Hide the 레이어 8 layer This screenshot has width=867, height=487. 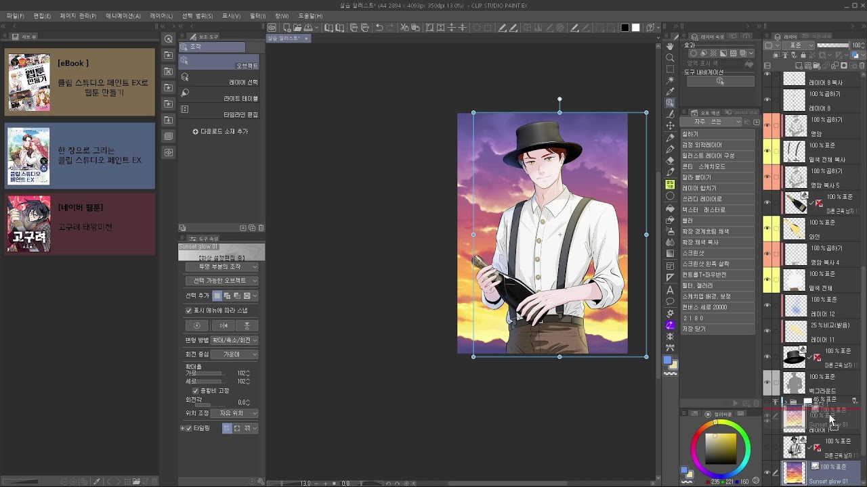(767, 99)
